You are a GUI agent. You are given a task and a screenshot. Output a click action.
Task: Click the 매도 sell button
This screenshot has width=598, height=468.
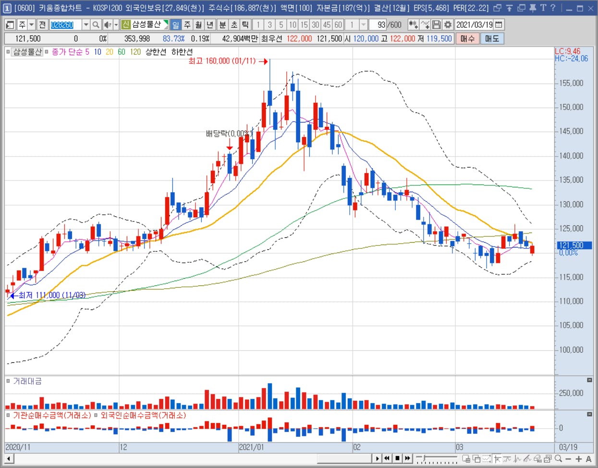tap(492, 38)
